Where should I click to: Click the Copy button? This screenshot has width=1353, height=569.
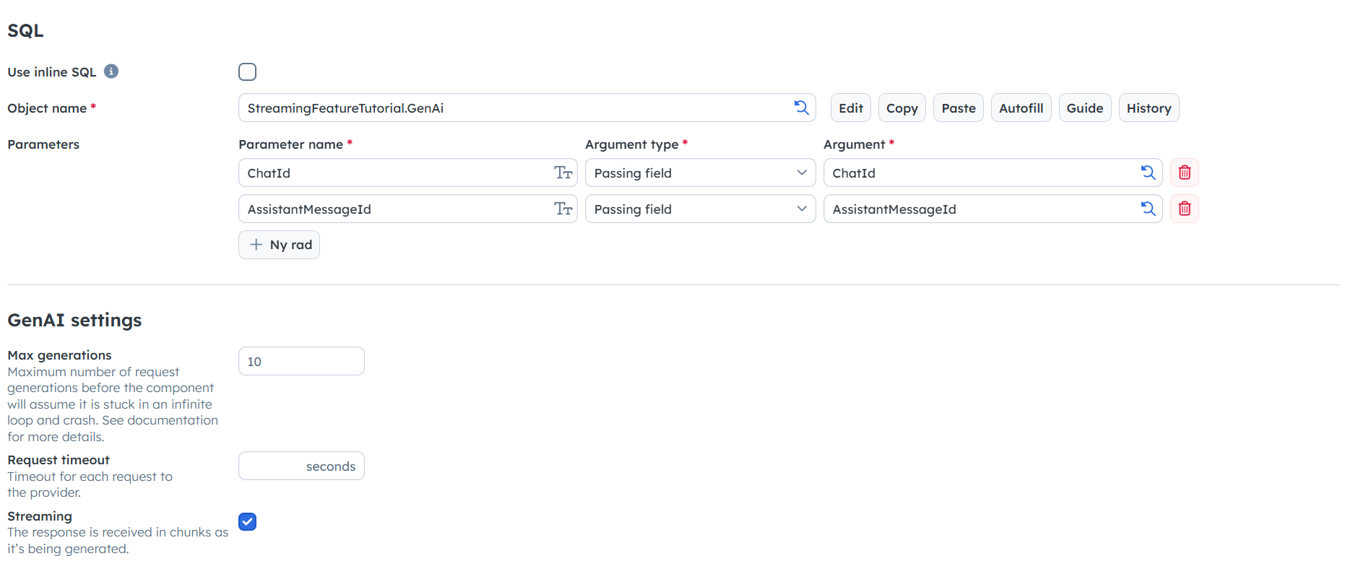[x=902, y=108]
